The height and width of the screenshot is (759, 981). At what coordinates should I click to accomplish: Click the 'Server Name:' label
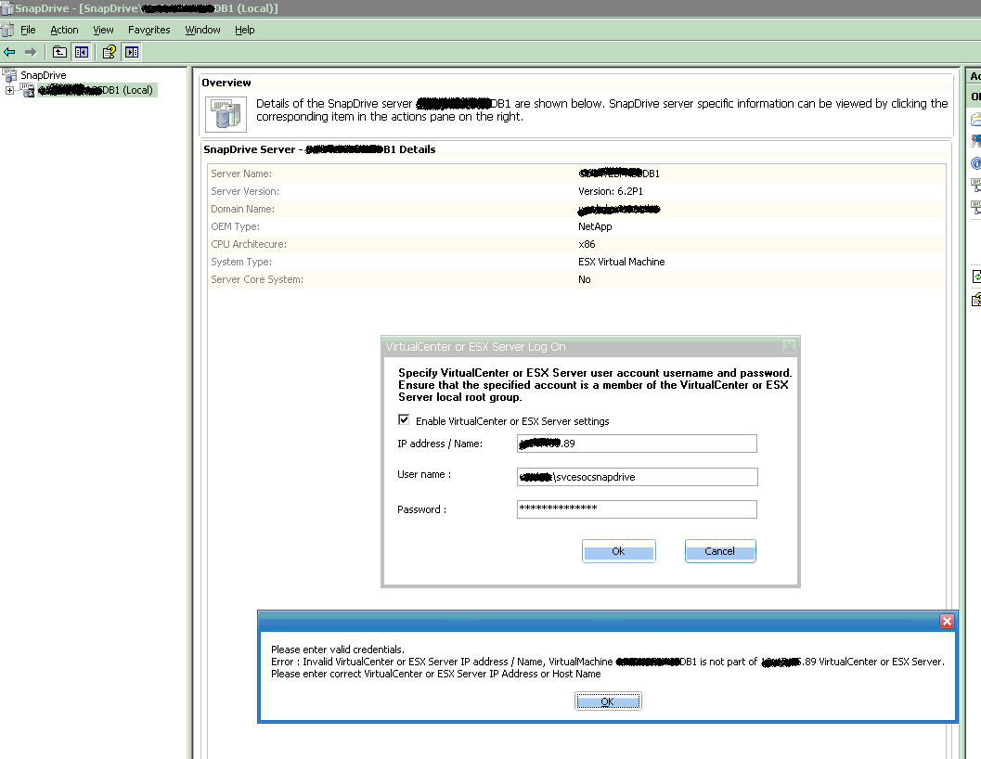pos(241,174)
